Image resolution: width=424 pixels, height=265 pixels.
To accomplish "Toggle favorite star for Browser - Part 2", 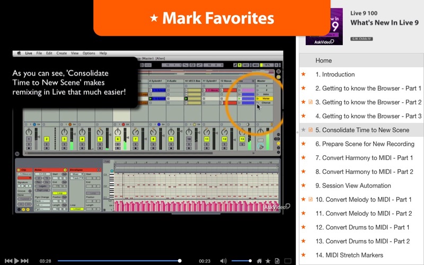I will (x=304, y=102).
